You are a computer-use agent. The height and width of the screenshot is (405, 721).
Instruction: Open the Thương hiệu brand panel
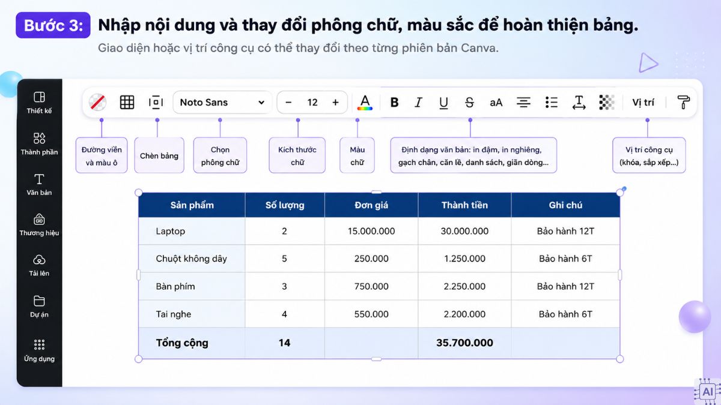tap(39, 224)
